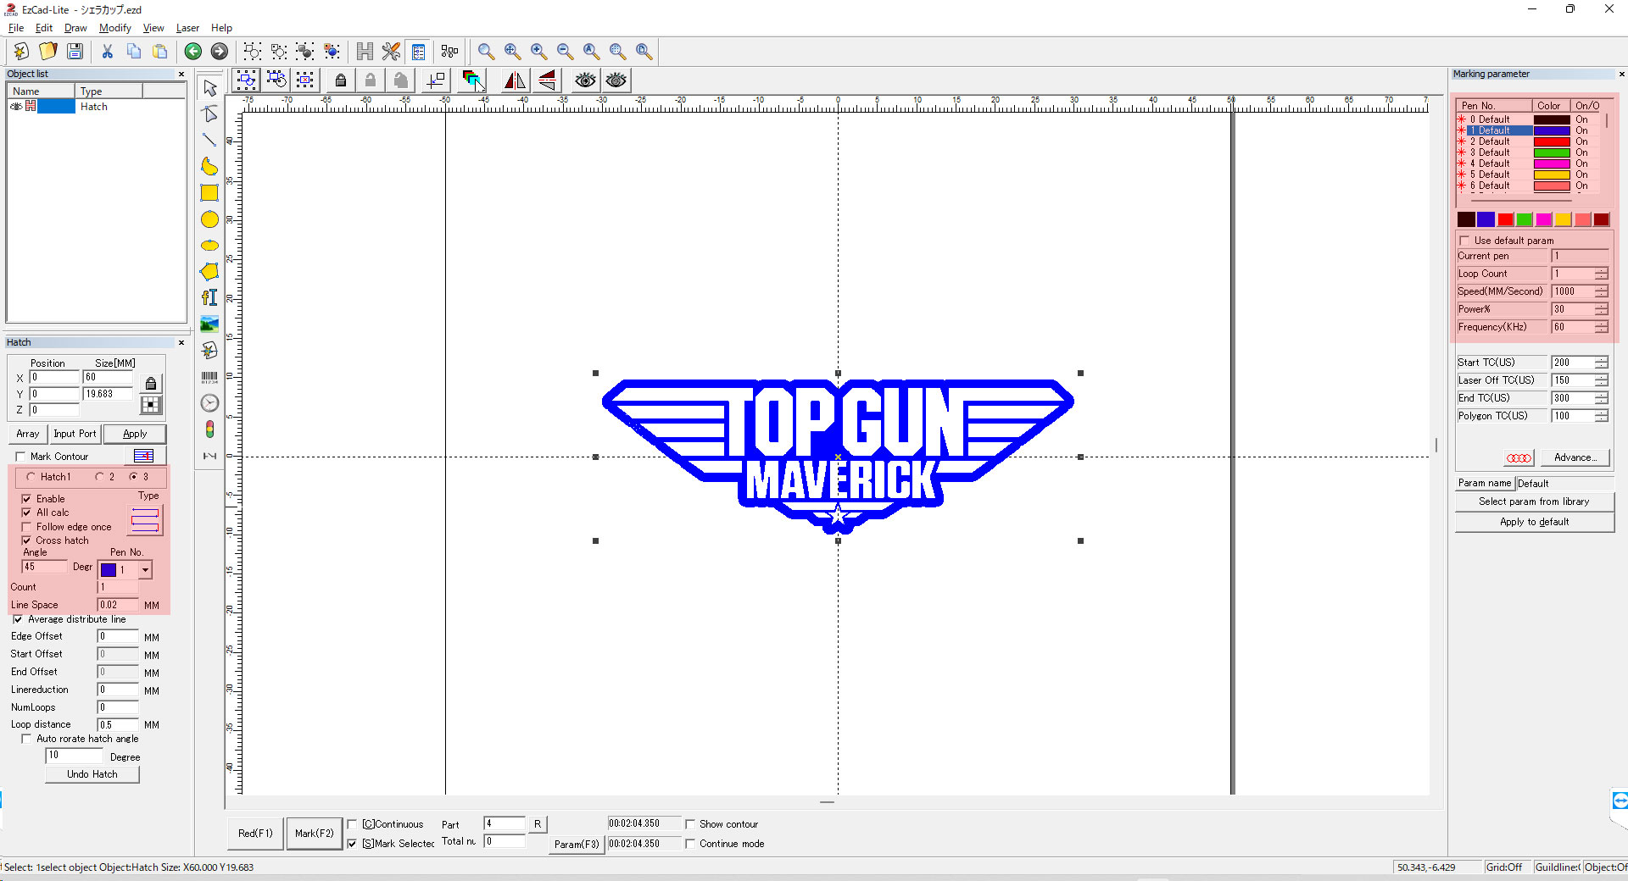This screenshot has height=881, width=1628.
Task: Open system parameters wrench icon
Action: 391,52
